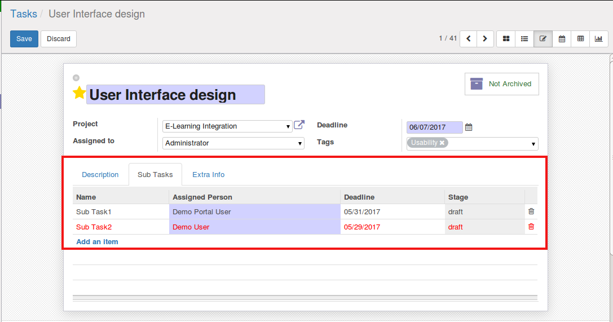Screen dimensions: 613x322
Task: Remove the Usability tag
Action: pyautogui.click(x=442, y=143)
